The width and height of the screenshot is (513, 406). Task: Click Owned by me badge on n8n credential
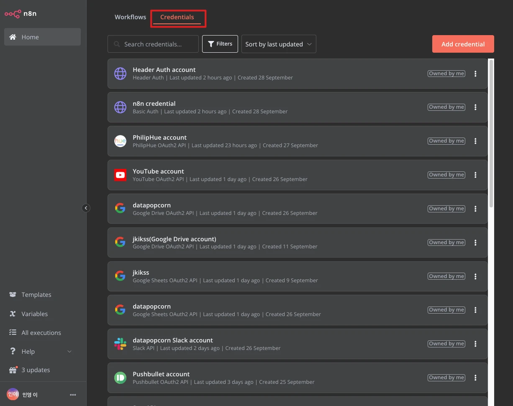pyautogui.click(x=446, y=107)
